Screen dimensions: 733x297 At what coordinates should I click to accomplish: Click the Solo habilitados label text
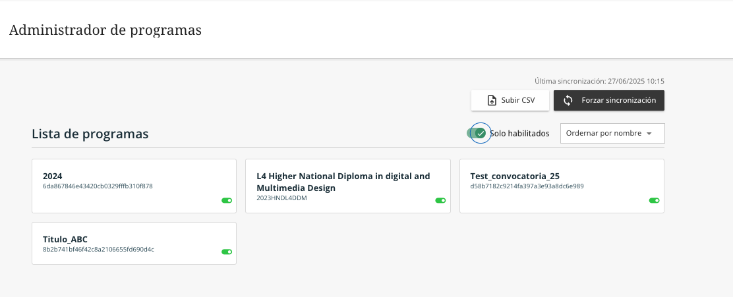[x=519, y=134]
